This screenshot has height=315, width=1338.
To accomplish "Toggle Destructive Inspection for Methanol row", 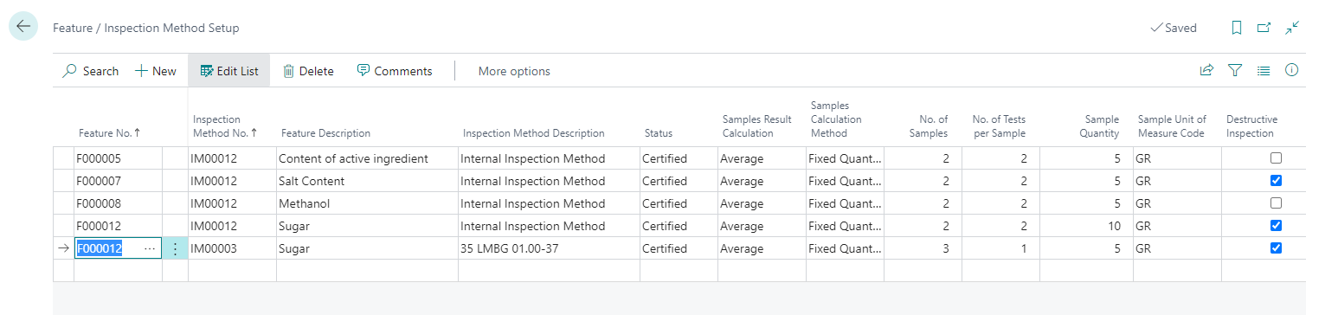I will coord(1276,203).
